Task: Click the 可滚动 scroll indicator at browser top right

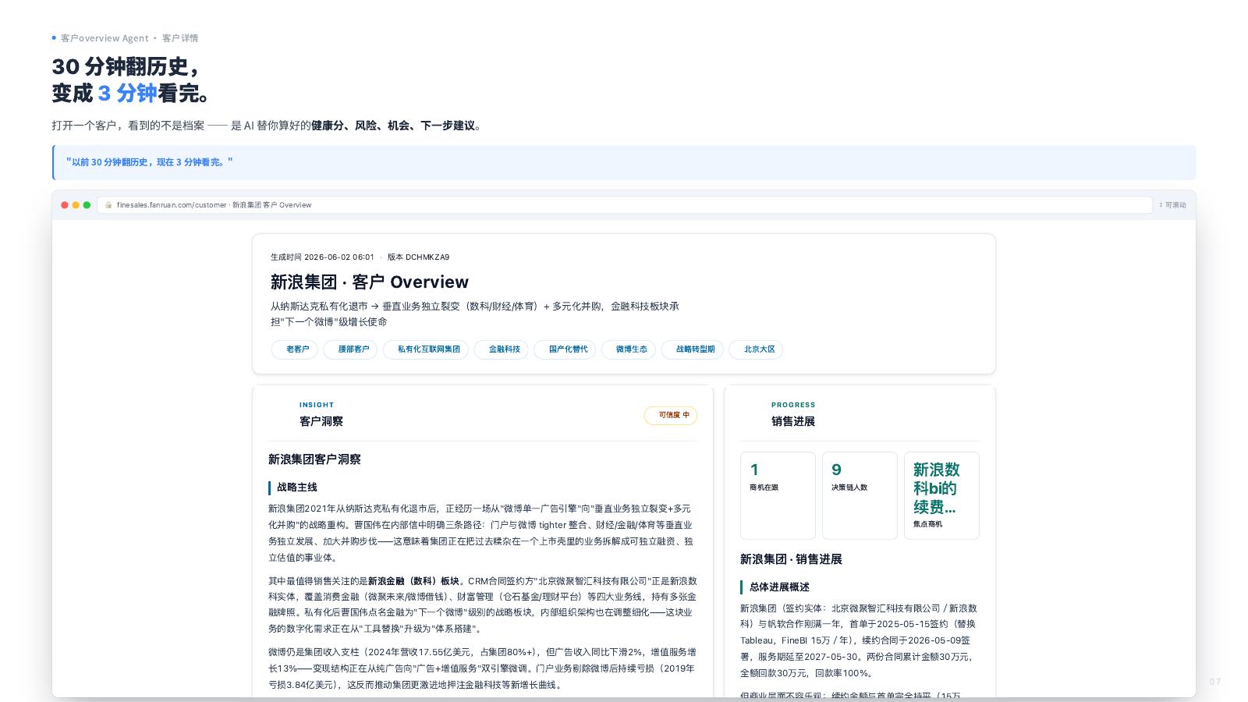Action: (1172, 205)
